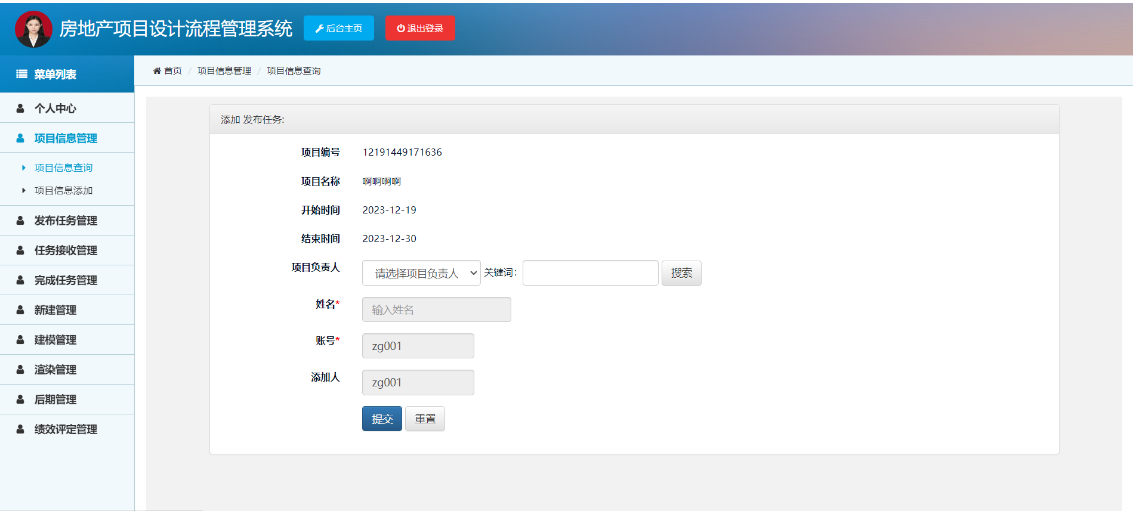
Task: Expand the 发布任务管理 menu
Action: [67, 220]
